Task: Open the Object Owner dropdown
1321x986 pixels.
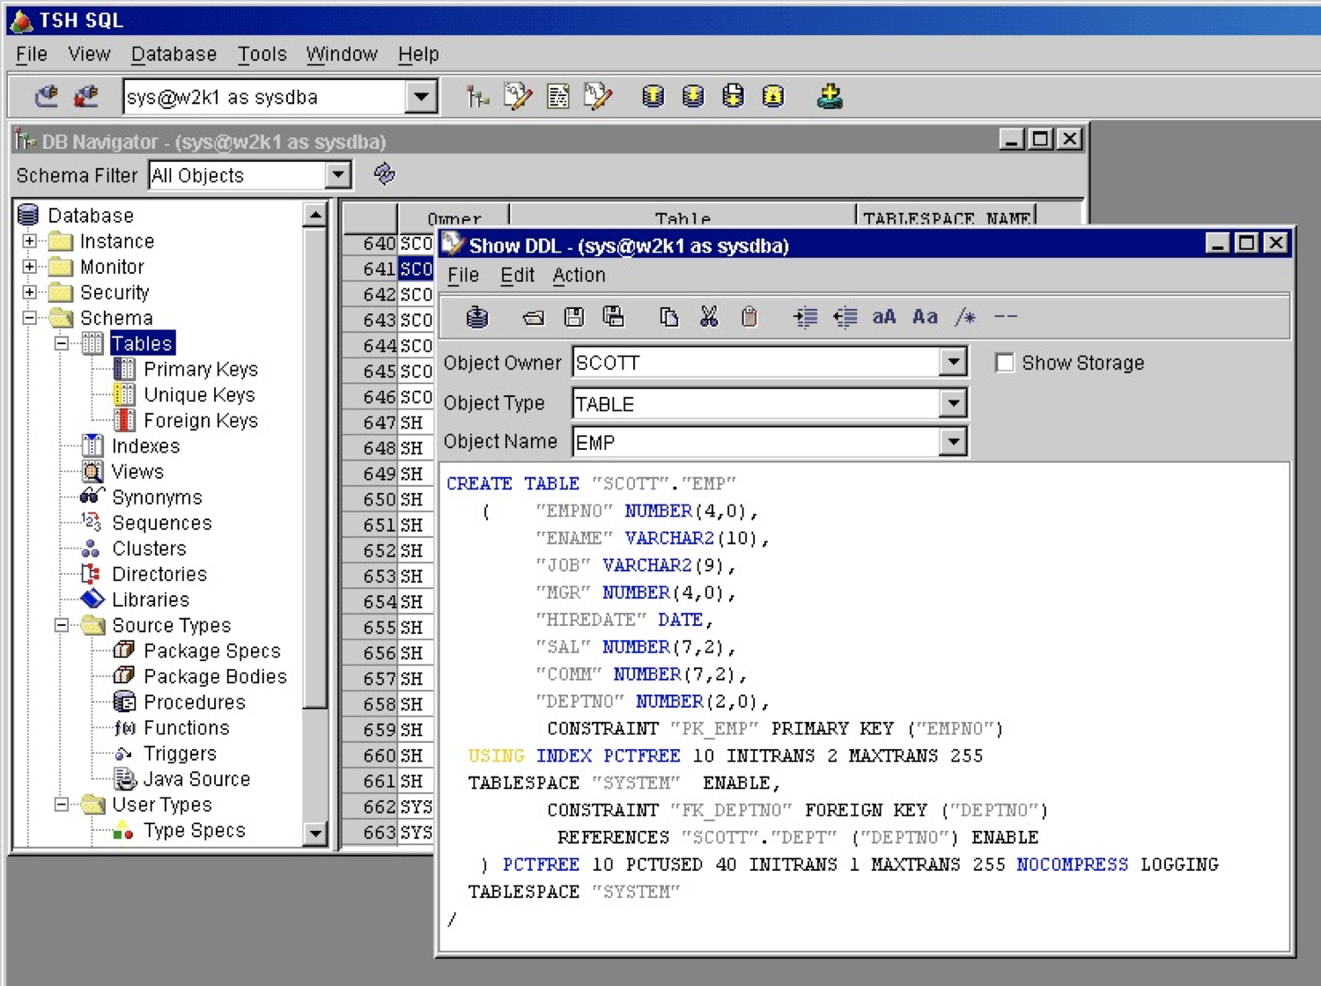Action: [954, 362]
